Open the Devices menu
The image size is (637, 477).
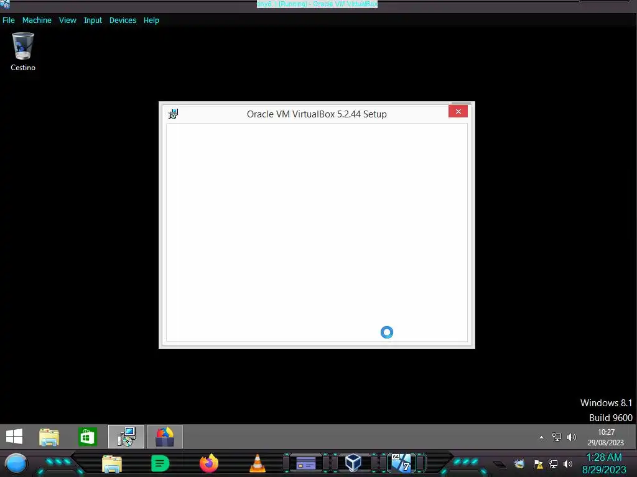tap(123, 20)
